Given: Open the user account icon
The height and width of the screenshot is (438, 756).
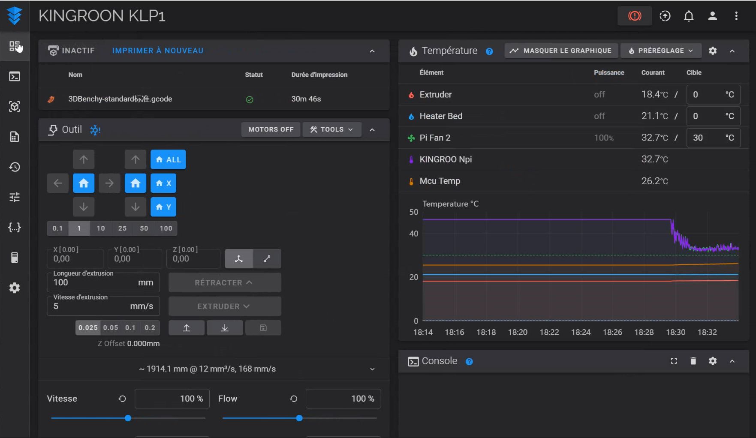Looking at the screenshot, I should click(x=712, y=16).
